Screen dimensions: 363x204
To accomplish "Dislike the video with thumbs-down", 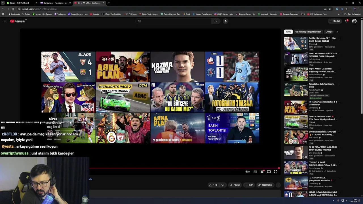I will 223,185.
